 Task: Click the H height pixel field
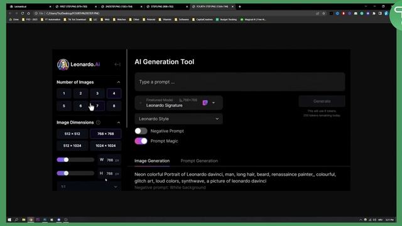click(109, 173)
